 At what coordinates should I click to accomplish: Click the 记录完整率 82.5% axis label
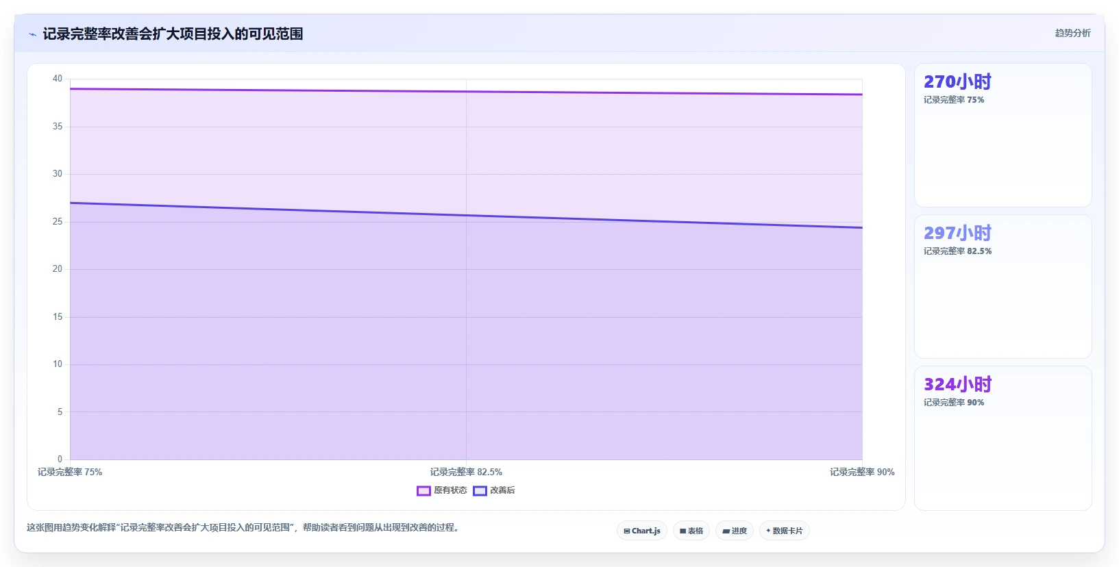[x=466, y=472]
